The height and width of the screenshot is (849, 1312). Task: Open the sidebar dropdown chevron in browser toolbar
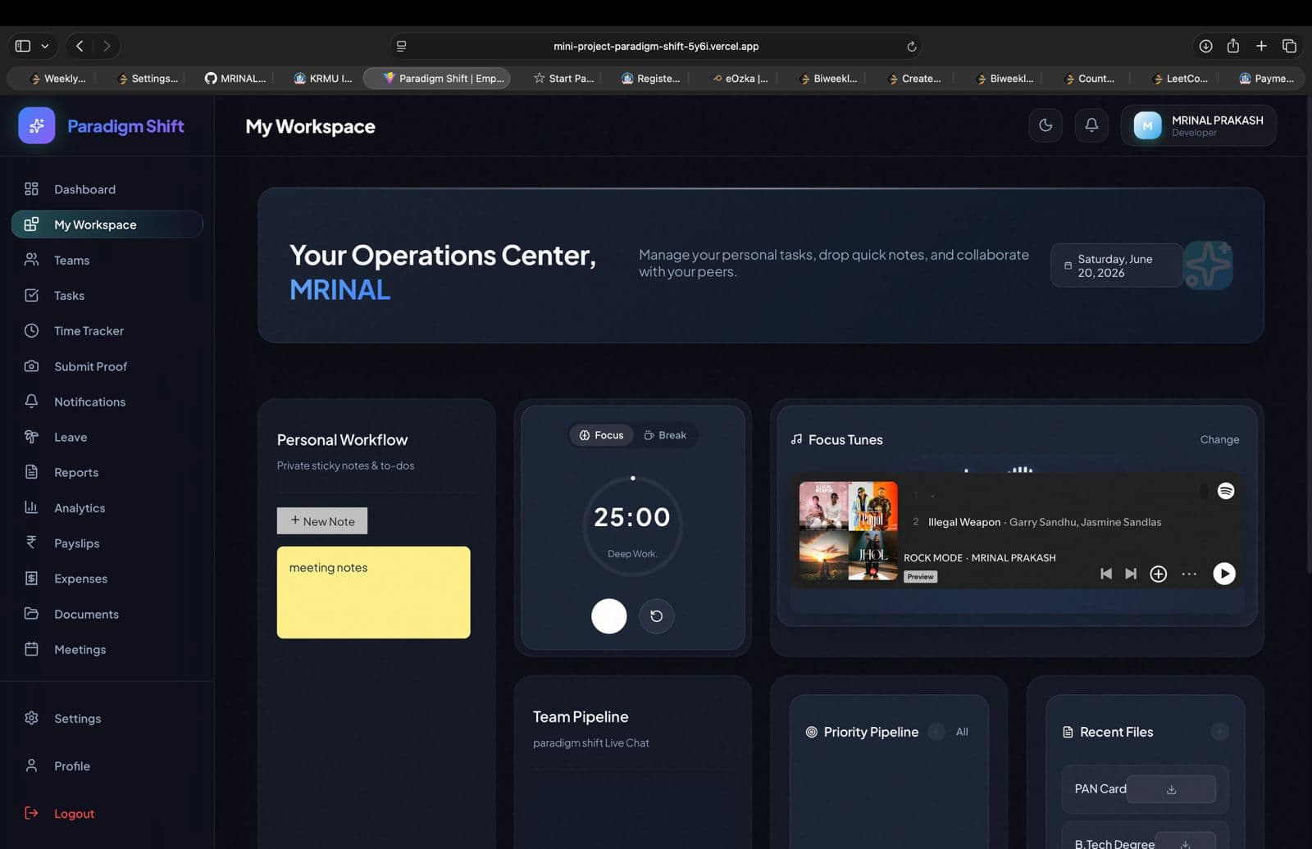pos(45,46)
